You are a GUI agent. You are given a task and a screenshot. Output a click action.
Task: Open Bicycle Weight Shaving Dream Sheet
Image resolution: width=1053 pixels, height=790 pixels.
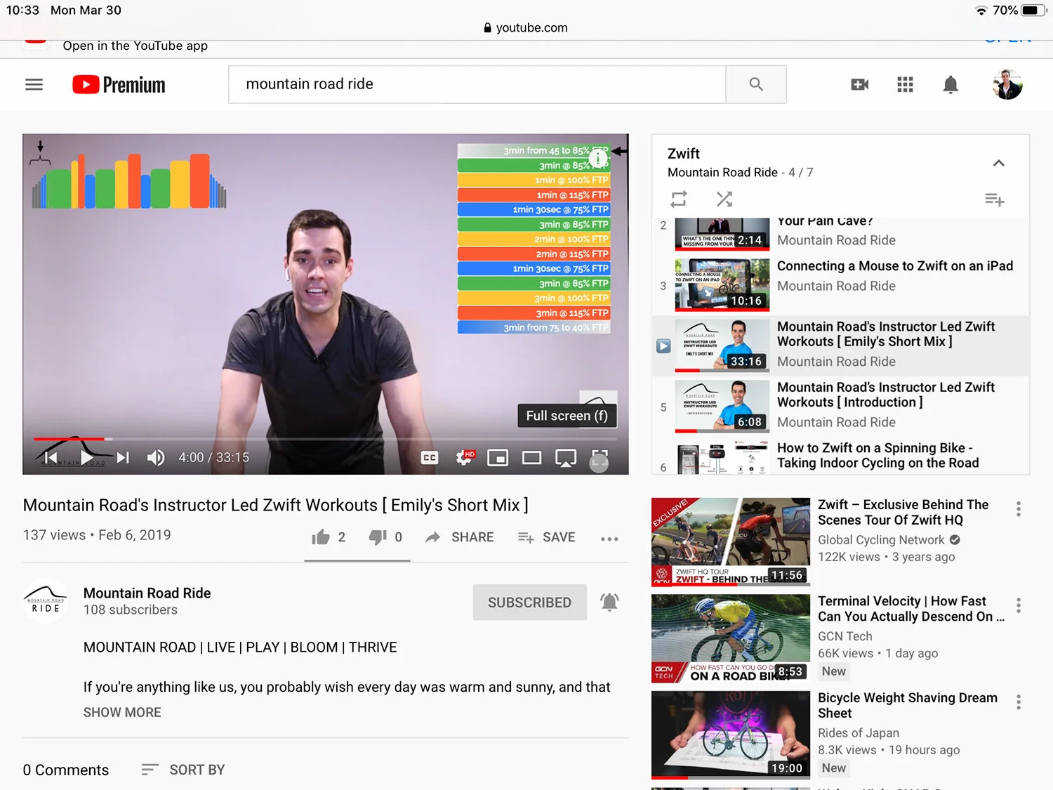pos(907,706)
